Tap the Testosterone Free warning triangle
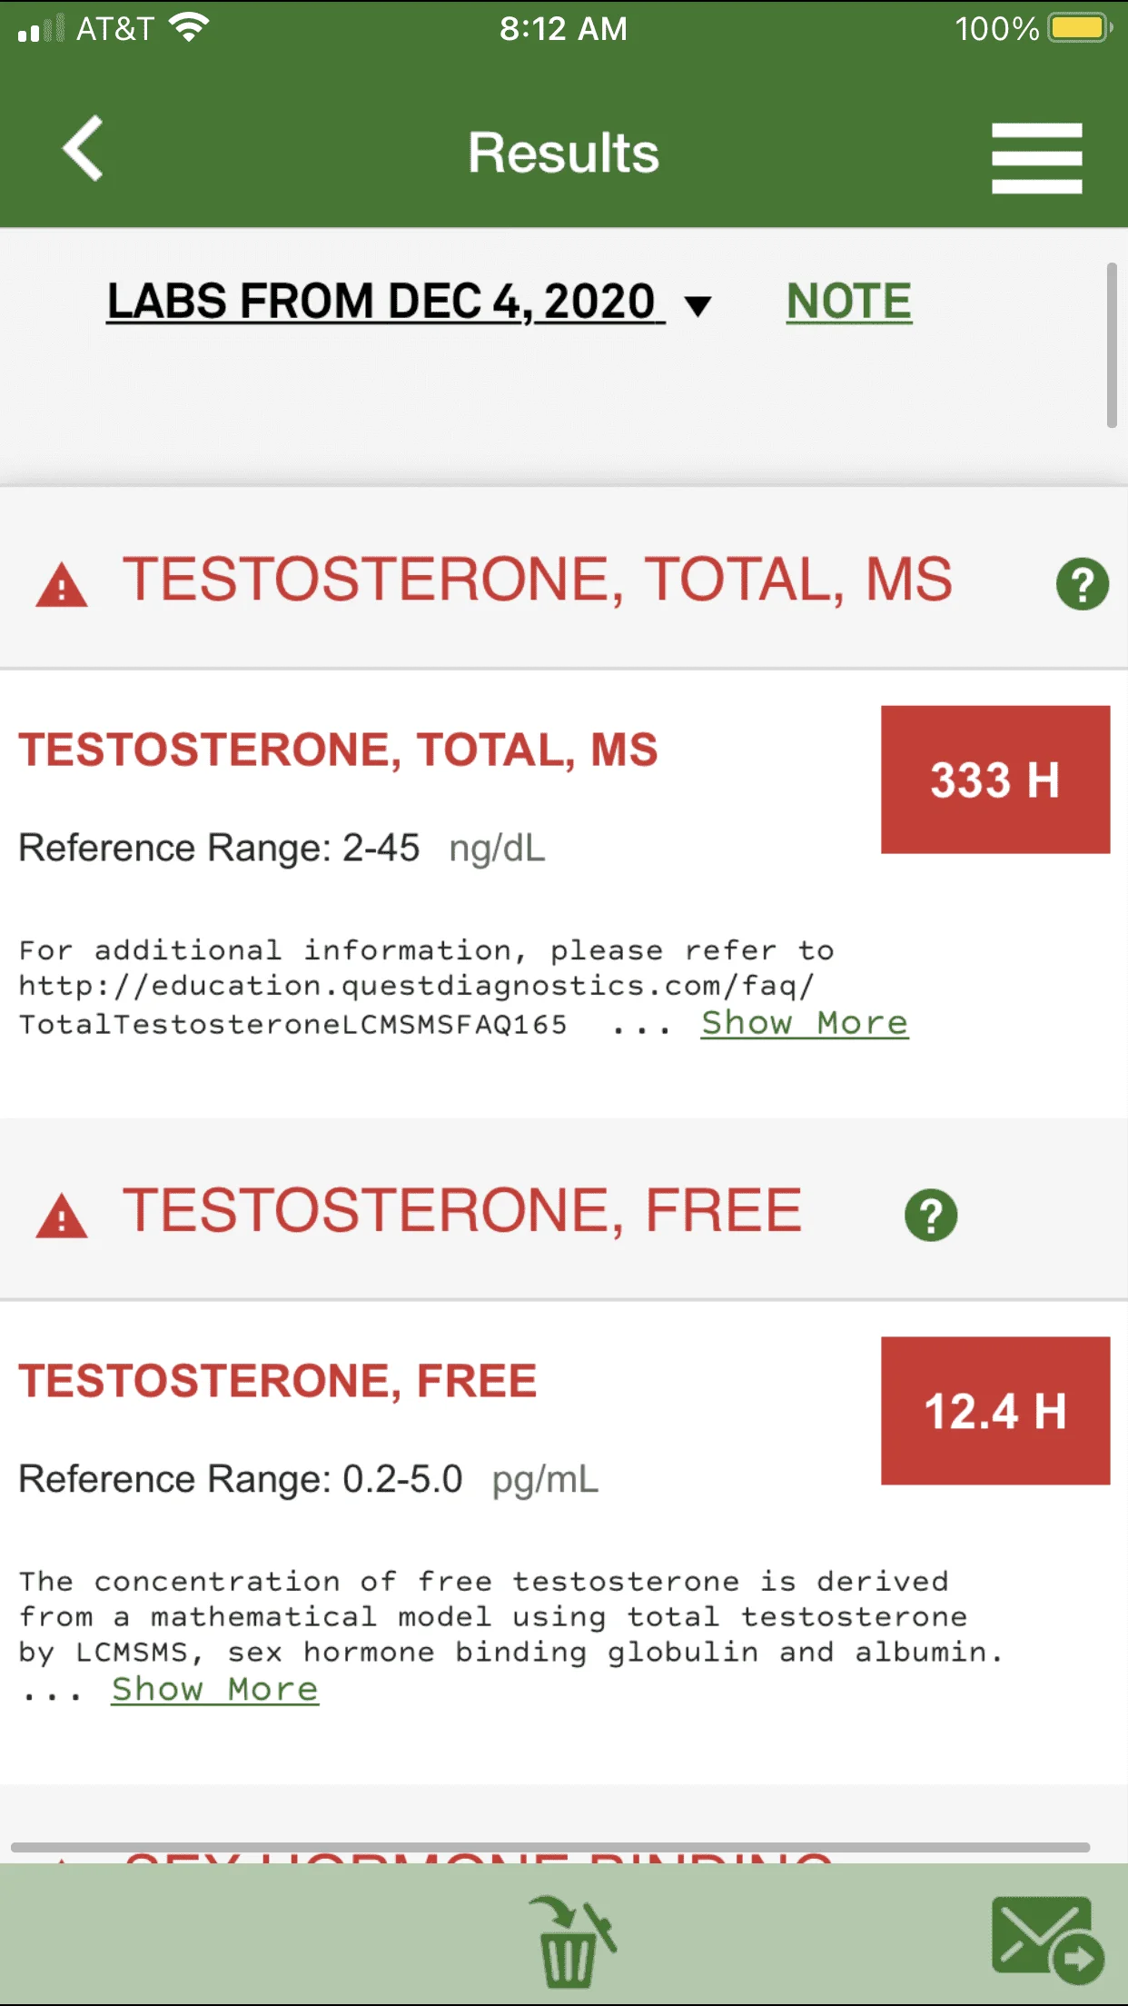This screenshot has height=2006, width=1128. pyautogui.click(x=62, y=1216)
